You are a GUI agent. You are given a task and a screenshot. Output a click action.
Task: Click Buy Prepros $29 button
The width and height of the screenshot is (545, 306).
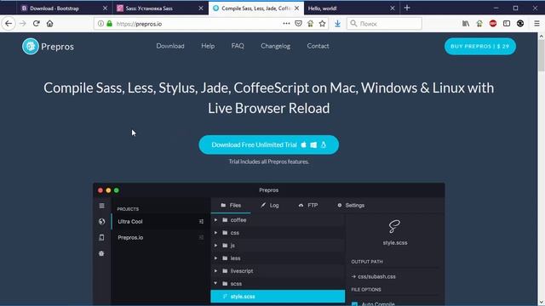pyautogui.click(x=480, y=46)
